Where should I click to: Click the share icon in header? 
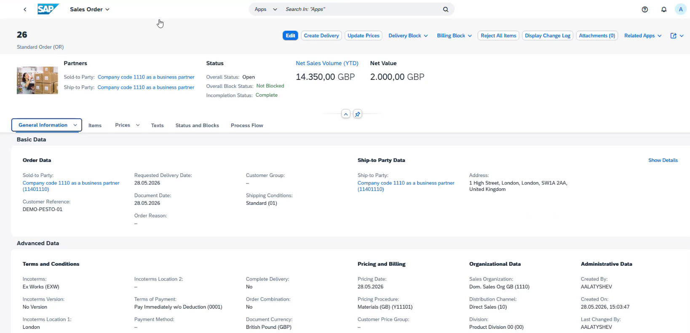tap(673, 36)
